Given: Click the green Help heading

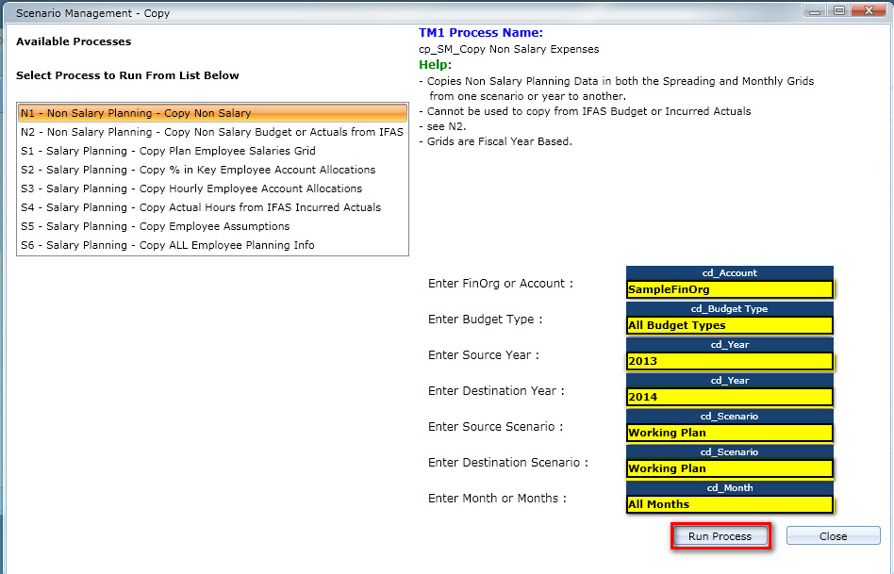Looking at the screenshot, I should [435, 64].
